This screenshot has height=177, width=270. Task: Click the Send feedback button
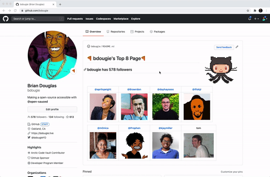[x=224, y=47]
